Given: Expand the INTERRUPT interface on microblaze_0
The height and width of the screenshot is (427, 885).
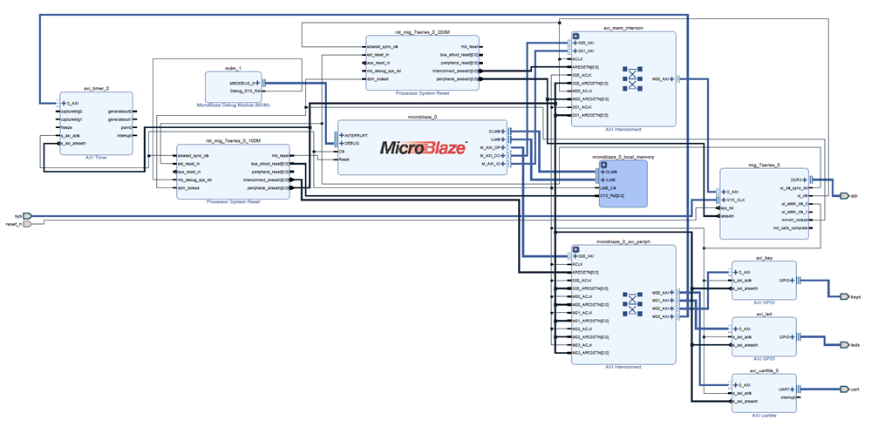Looking at the screenshot, I should [342, 135].
